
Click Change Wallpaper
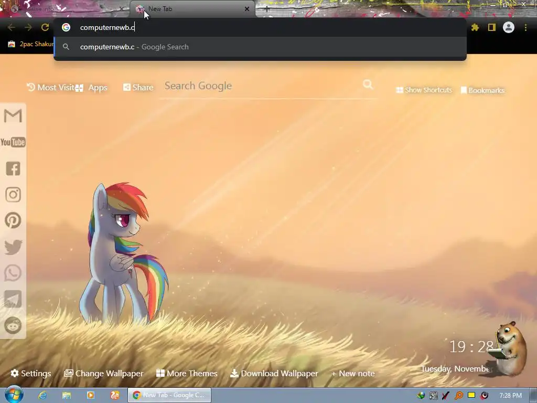click(104, 373)
